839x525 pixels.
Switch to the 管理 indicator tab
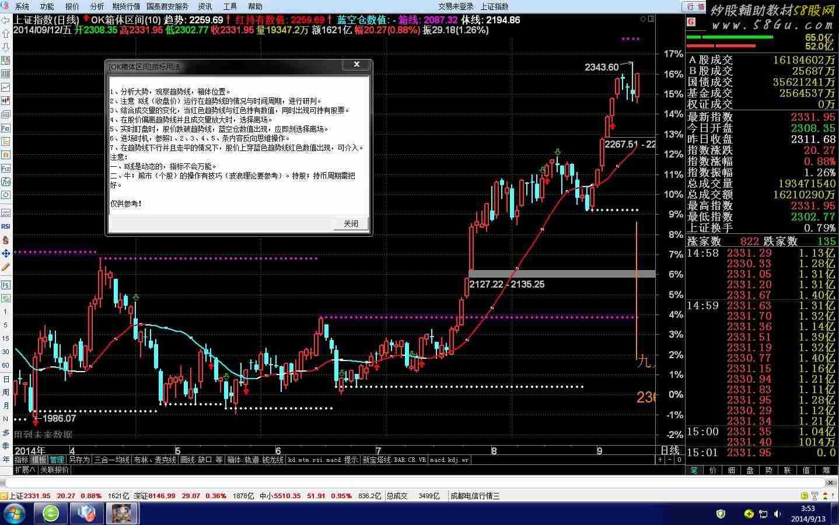(57, 460)
